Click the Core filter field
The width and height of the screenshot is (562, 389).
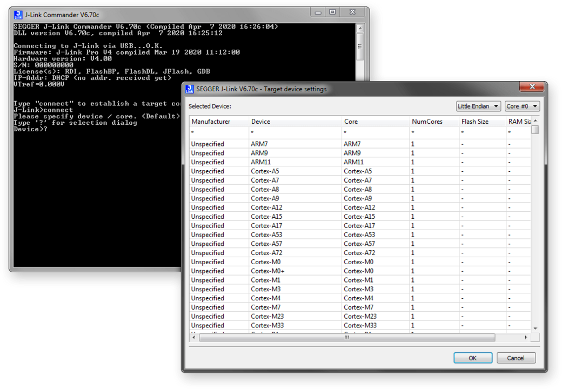click(376, 132)
